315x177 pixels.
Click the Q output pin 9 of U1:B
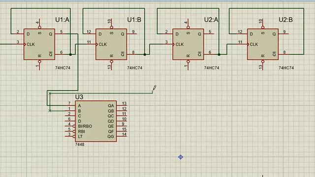click(x=132, y=34)
